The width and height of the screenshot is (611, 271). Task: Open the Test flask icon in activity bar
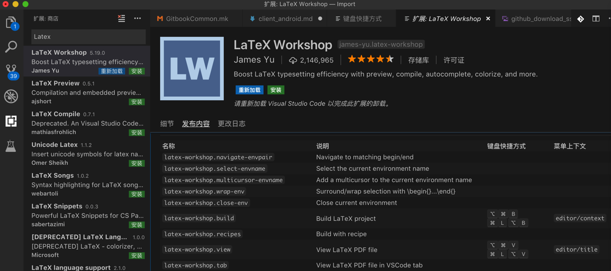(x=11, y=146)
